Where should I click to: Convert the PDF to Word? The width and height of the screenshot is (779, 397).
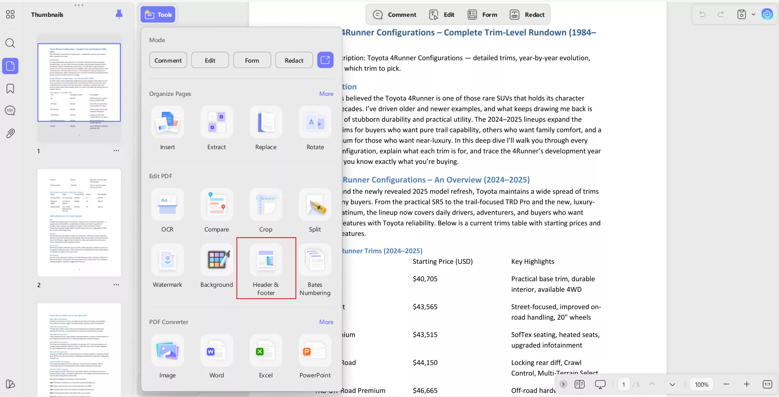coord(216,356)
